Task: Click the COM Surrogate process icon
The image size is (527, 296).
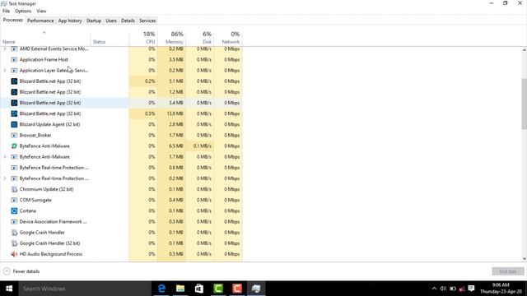Action: point(14,200)
